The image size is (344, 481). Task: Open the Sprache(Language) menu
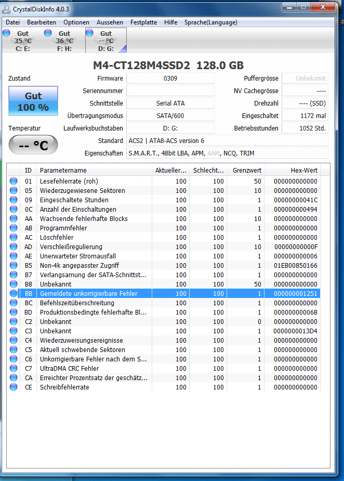point(210,22)
